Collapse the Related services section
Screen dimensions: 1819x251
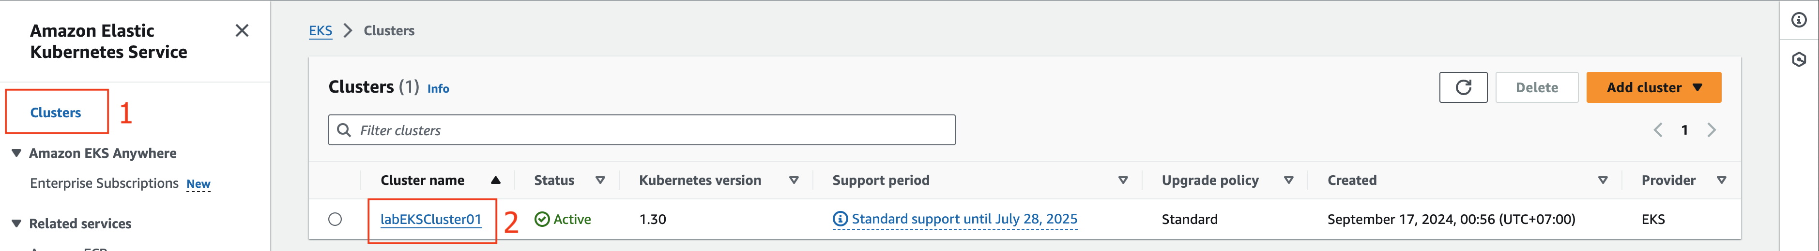pos(16,223)
